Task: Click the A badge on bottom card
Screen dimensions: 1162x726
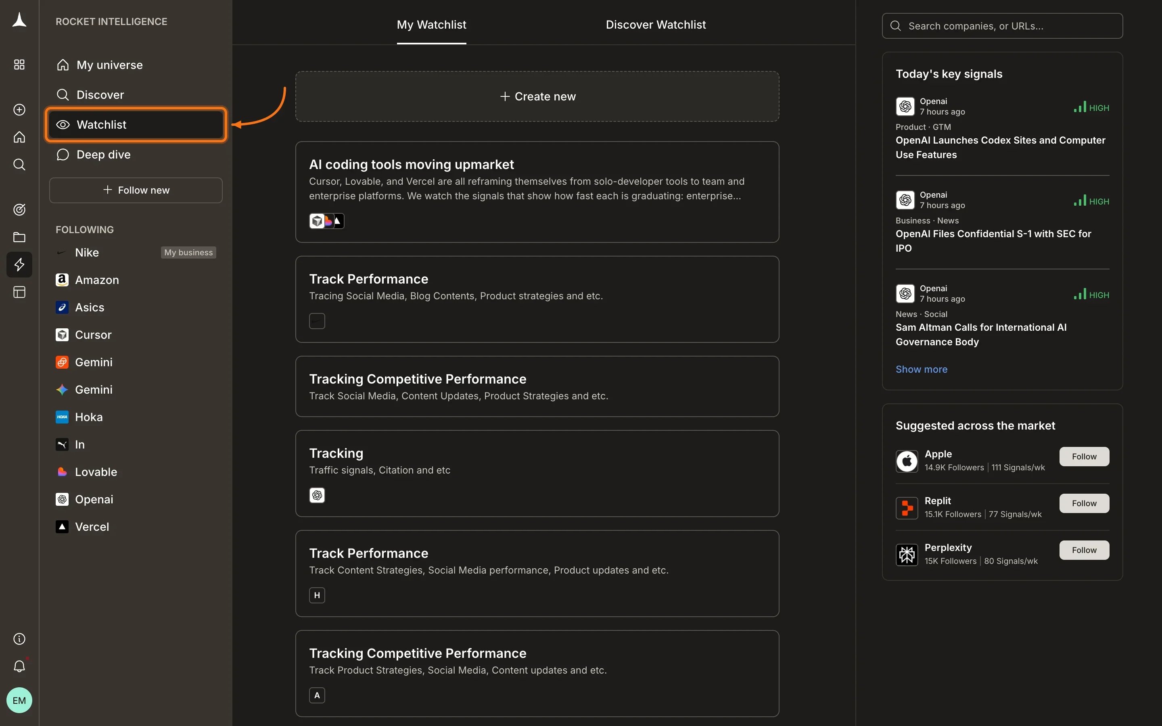Action: pyautogui.click(x=317, y=695)
